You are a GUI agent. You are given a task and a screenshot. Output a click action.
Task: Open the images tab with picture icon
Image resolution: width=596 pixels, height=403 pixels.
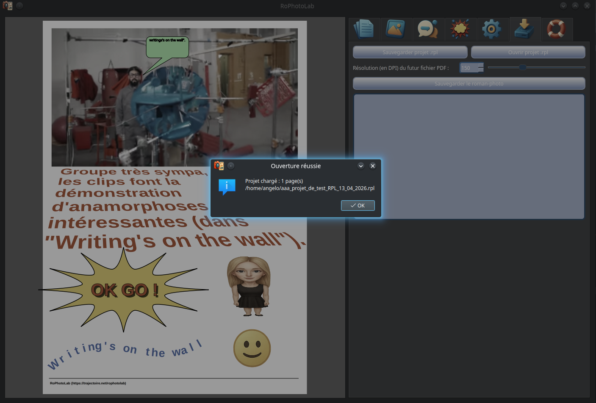coord(396,29)
